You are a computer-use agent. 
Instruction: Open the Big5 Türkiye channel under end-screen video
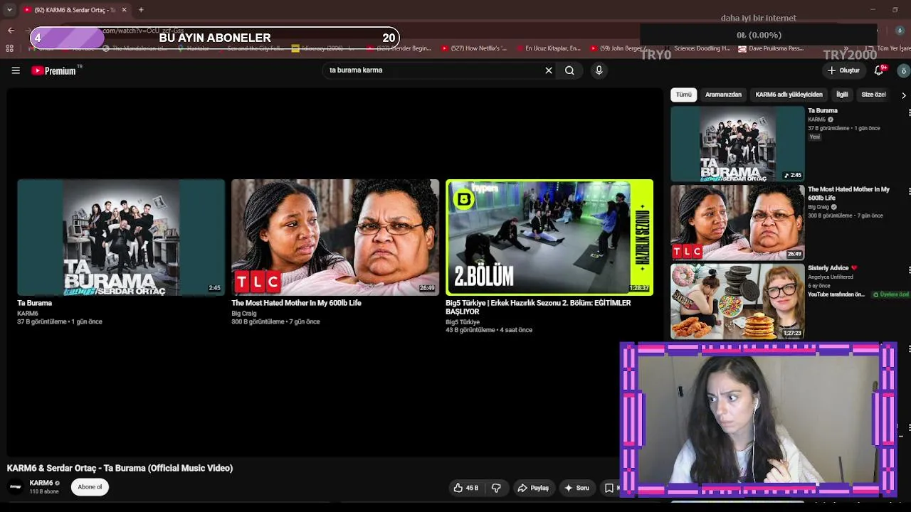point(463,322)
